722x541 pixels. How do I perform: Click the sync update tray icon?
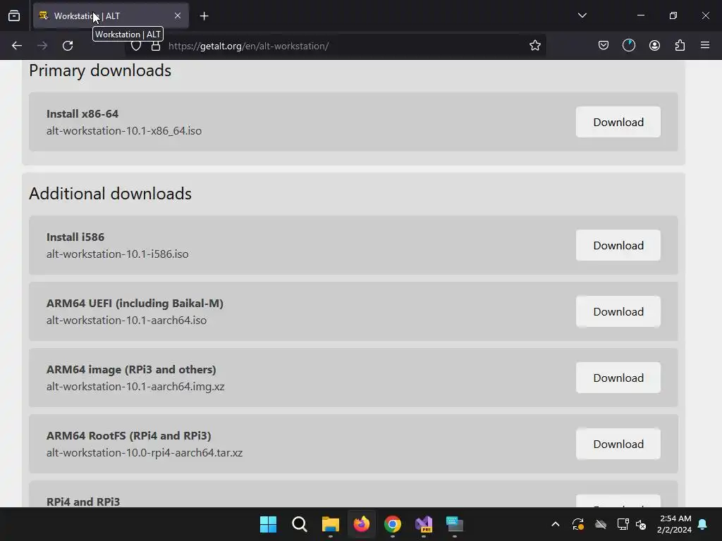tap(578, 524)
